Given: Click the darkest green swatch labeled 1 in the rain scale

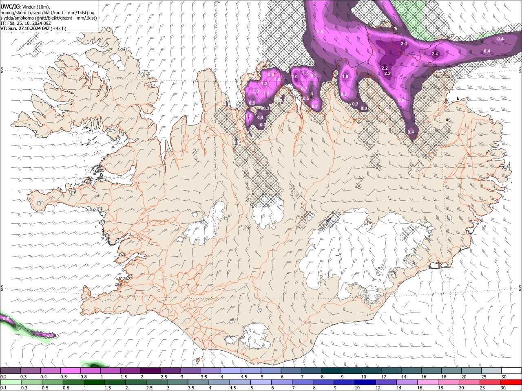Looking at the screenshot, I should click(94, 382).
